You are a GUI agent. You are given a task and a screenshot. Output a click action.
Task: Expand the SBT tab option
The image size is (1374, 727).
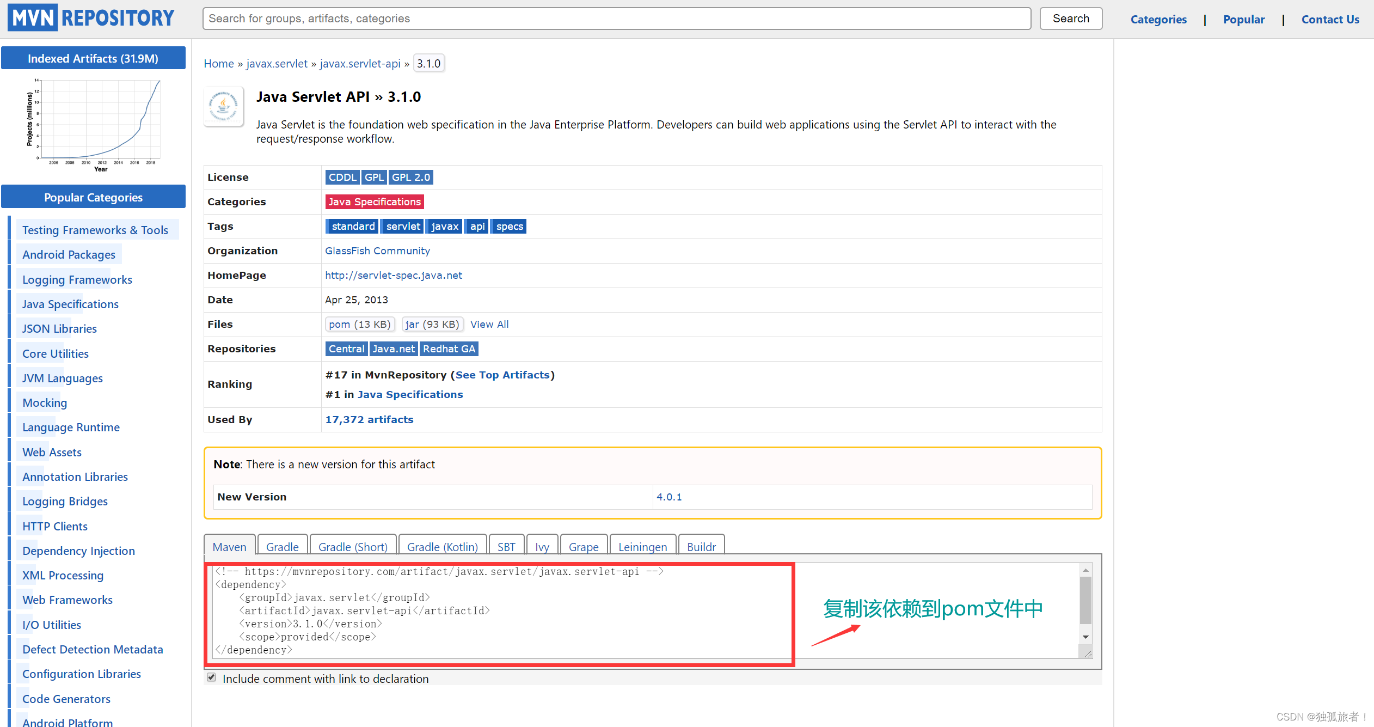point(506,546)
